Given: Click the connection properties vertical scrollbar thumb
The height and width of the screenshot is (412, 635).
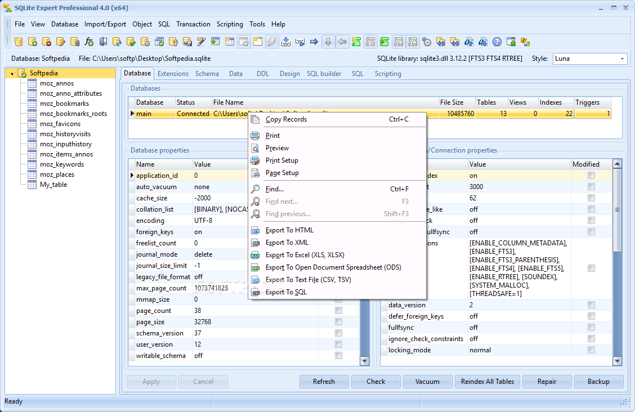Looking at the screenshot, I should (x=617, y=209).
